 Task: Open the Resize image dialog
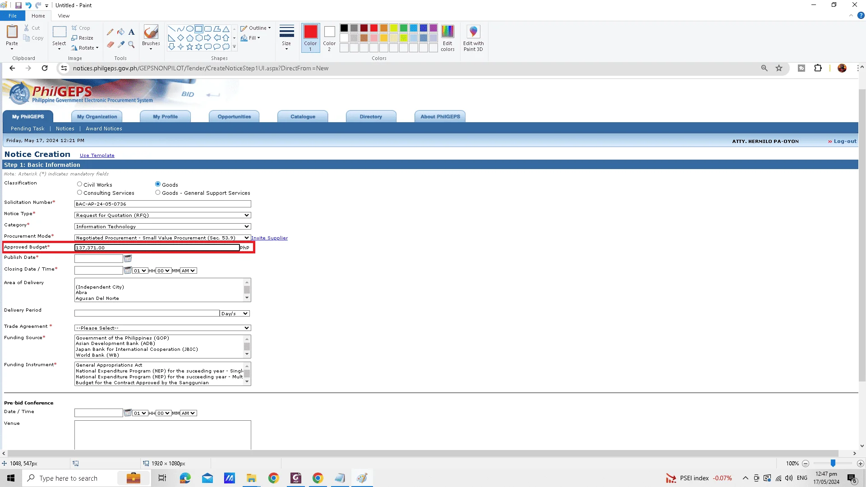pos(82,38)
